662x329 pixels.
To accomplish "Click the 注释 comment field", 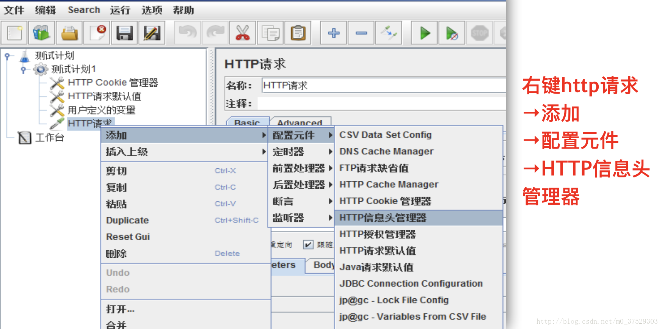I will [x=382, y=103].
